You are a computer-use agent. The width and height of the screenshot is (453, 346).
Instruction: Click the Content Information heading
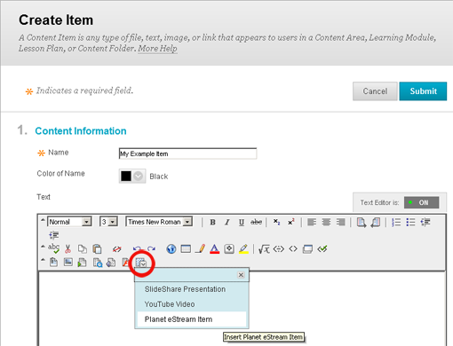coord(81,131)
